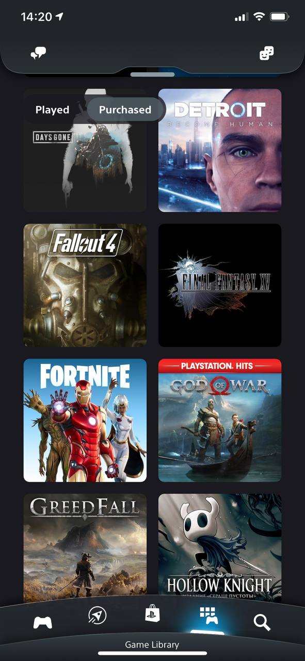Tap the party faces icon at top right
305x661 pixels.
coord(266,53)
